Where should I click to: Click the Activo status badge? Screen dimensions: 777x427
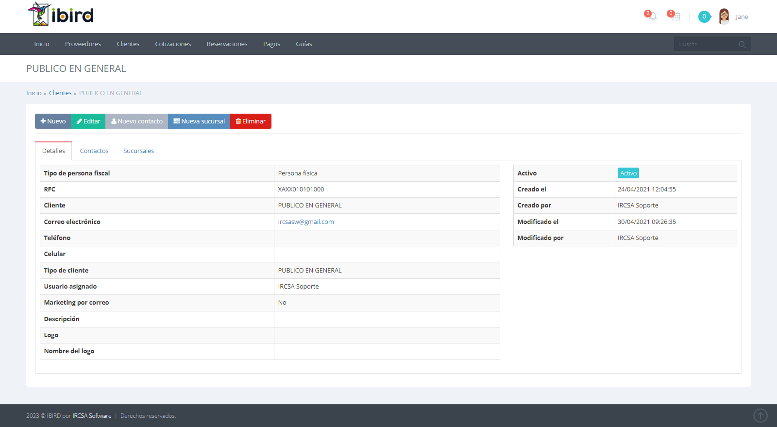coord(628,173)
